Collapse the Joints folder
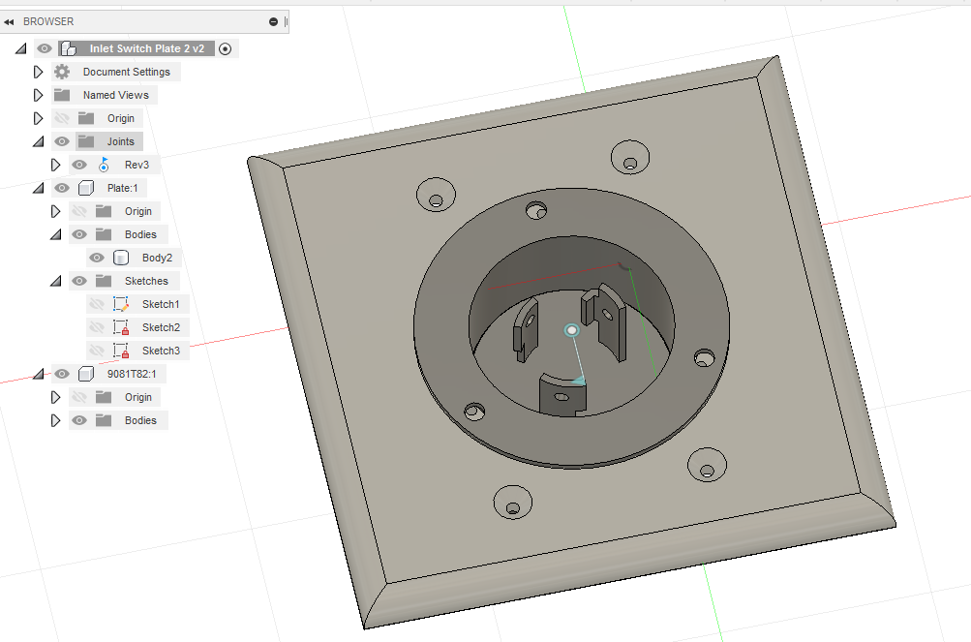 click(37, 140)
